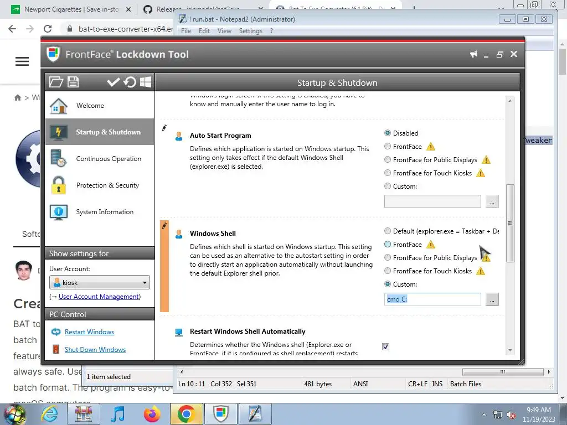The image size is (567, 425).
Task: Close the Newport Cigarettes Chrome tab
Action: [128, 10]
